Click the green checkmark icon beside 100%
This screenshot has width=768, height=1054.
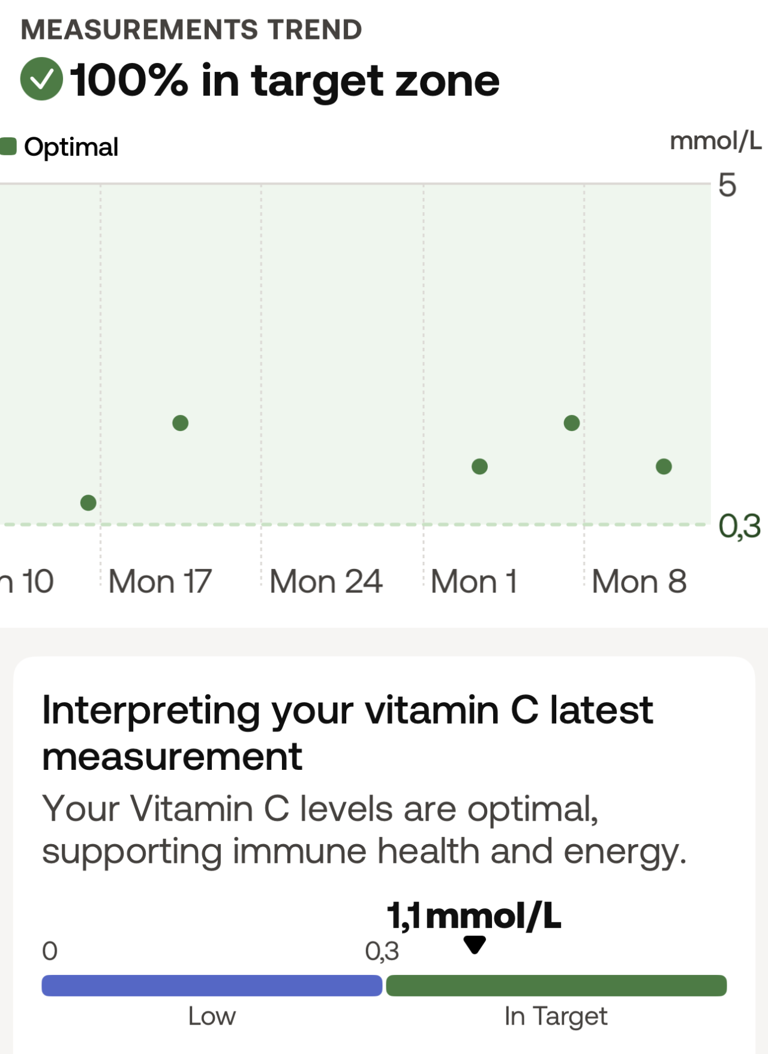click(x=41, y=79)
